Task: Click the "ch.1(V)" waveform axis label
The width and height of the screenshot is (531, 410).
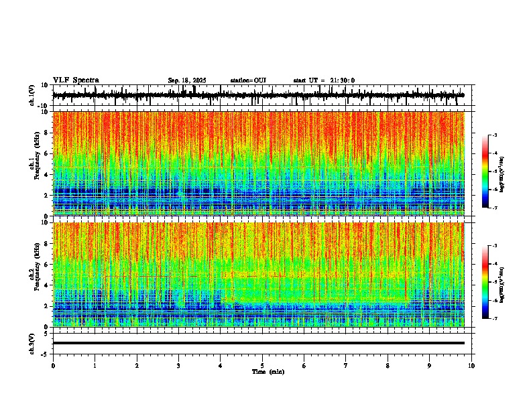Action: [x=32, y=95]
